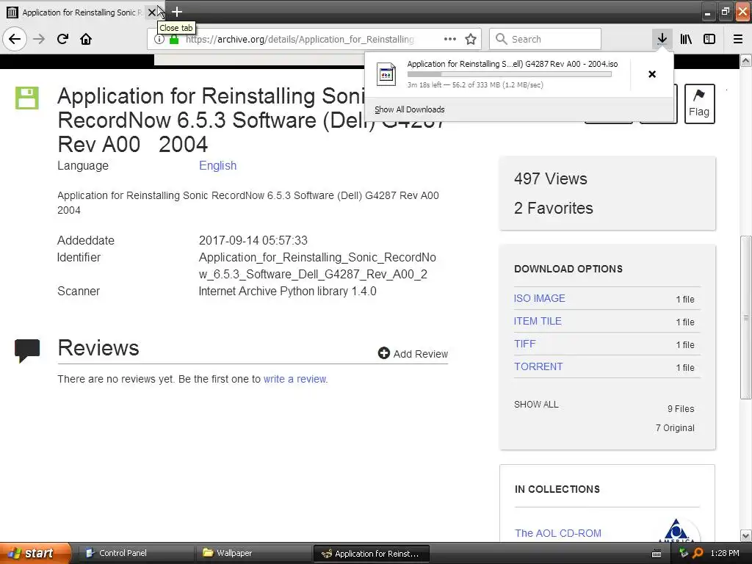This screenshot has width=752, height=564.
Task: Open the ITEM TILE download option
Action: 538,321
